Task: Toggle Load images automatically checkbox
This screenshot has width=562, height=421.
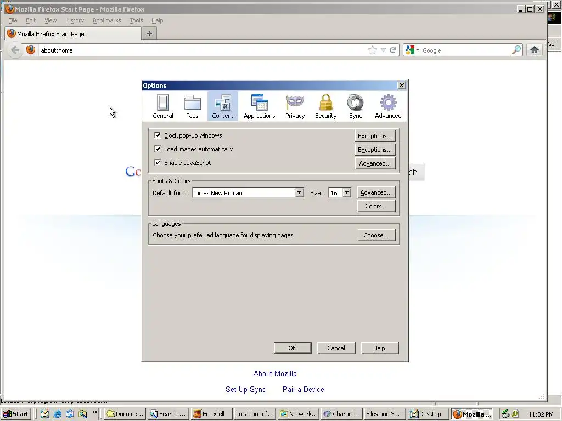Action: (x=158, y=149)
